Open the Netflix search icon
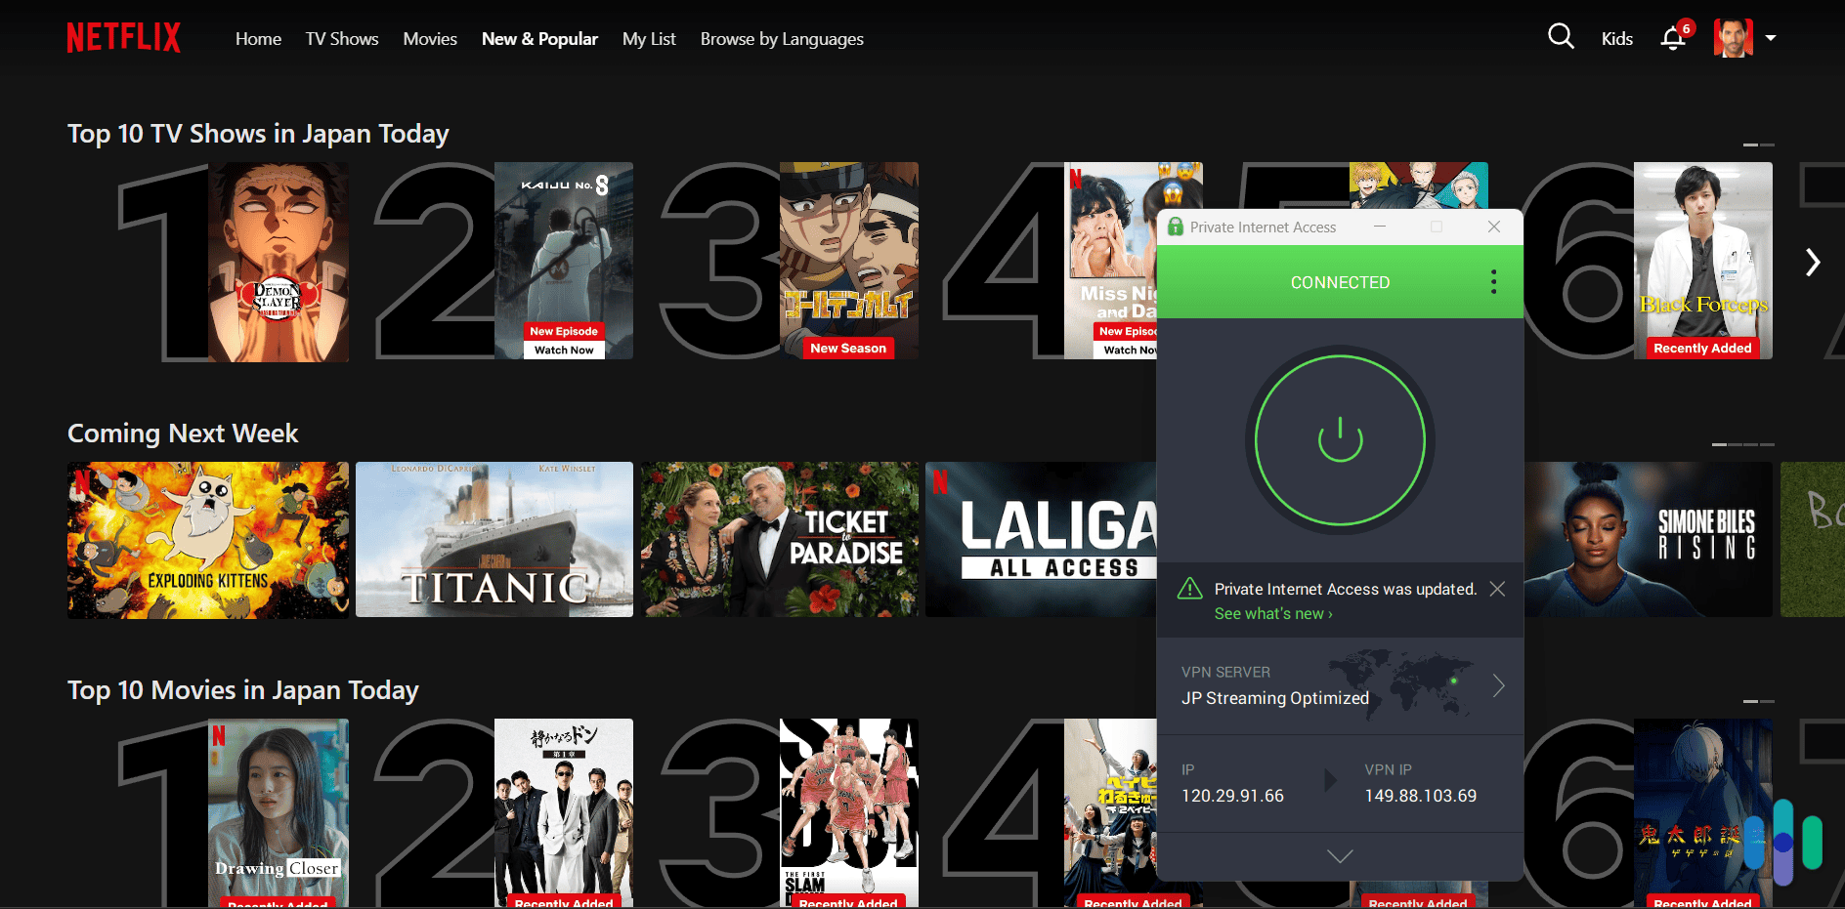The height and width of the screenshot is (909, 1845). click(1561, 37)
